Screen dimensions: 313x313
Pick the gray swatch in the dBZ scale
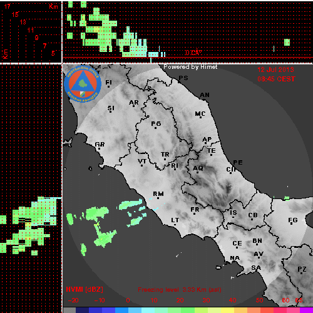pos(69,310)
